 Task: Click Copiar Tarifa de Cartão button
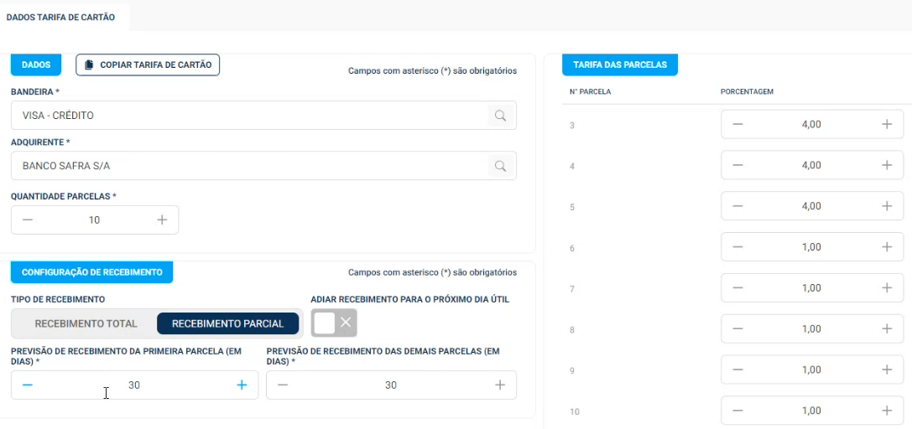(148, 65)
